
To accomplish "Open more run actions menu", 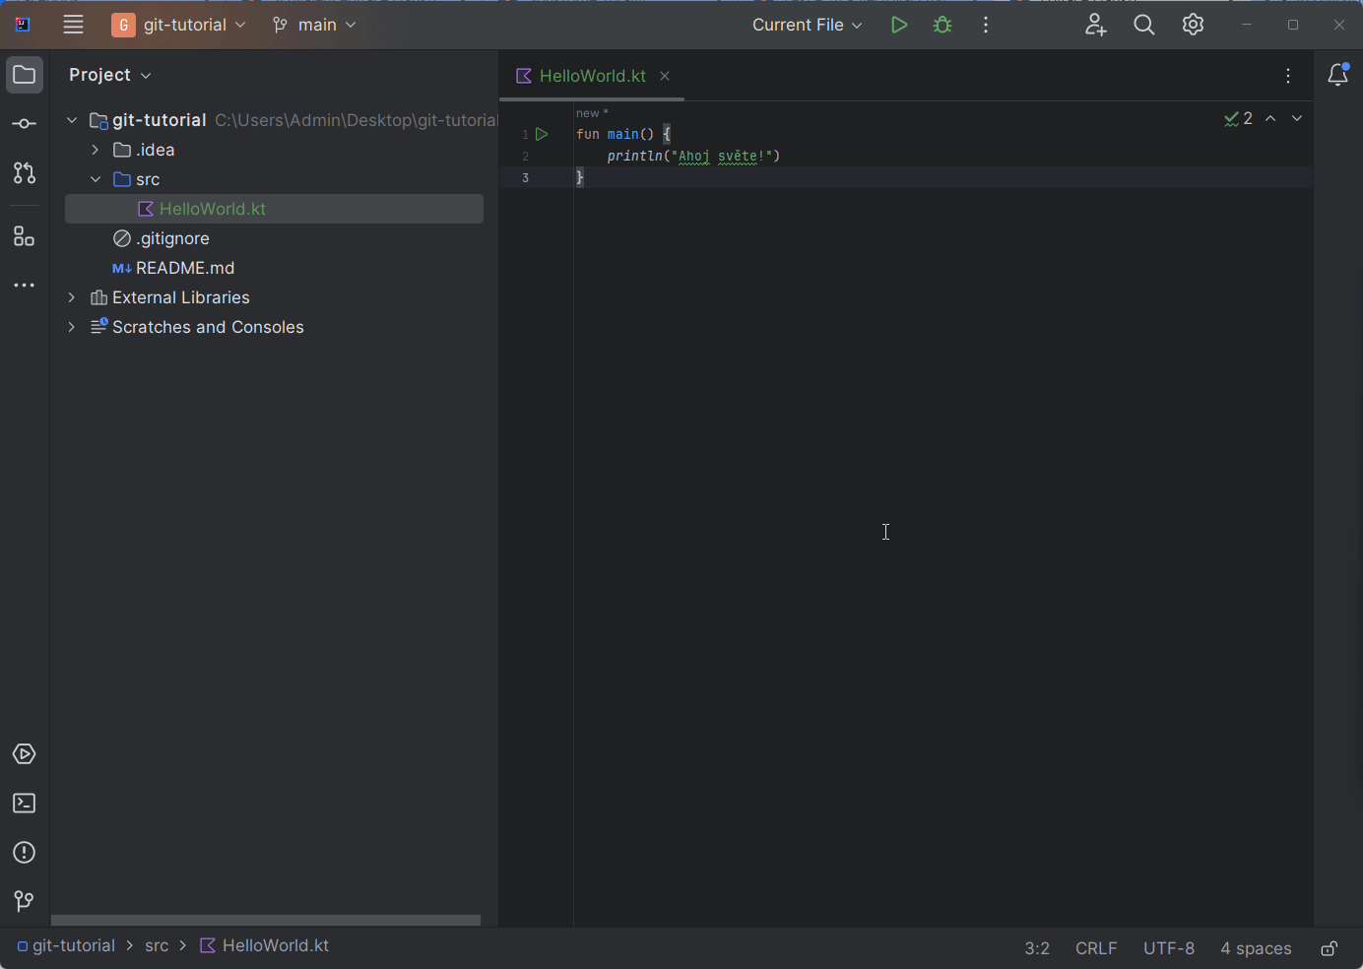I will 986,26.
